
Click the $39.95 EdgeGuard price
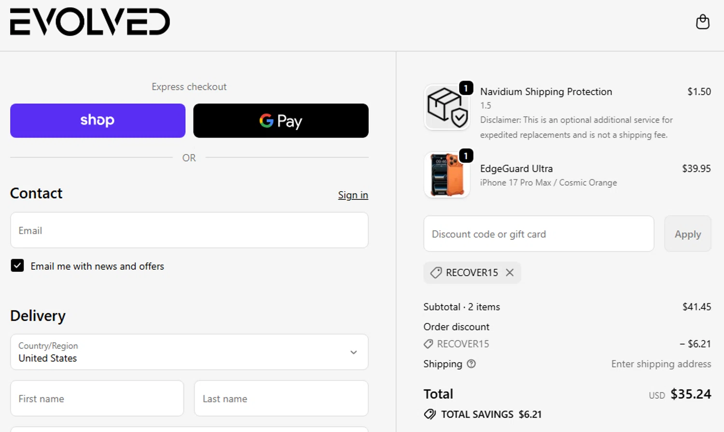pyautogui.click(x=696, y=168)
